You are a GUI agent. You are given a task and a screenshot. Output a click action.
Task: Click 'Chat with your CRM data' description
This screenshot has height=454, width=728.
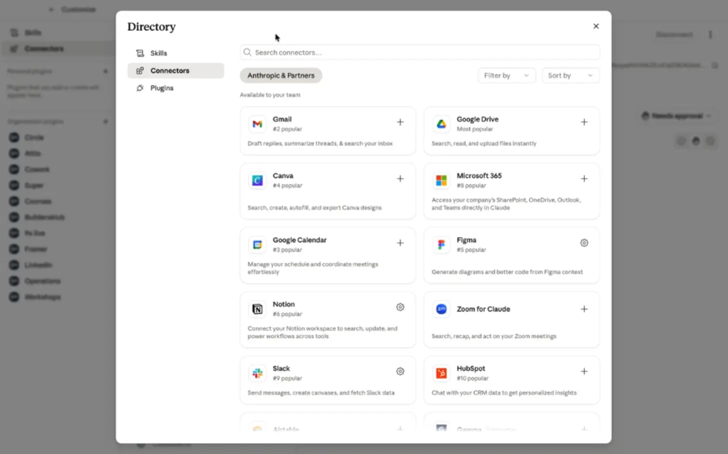click(504, 393)
